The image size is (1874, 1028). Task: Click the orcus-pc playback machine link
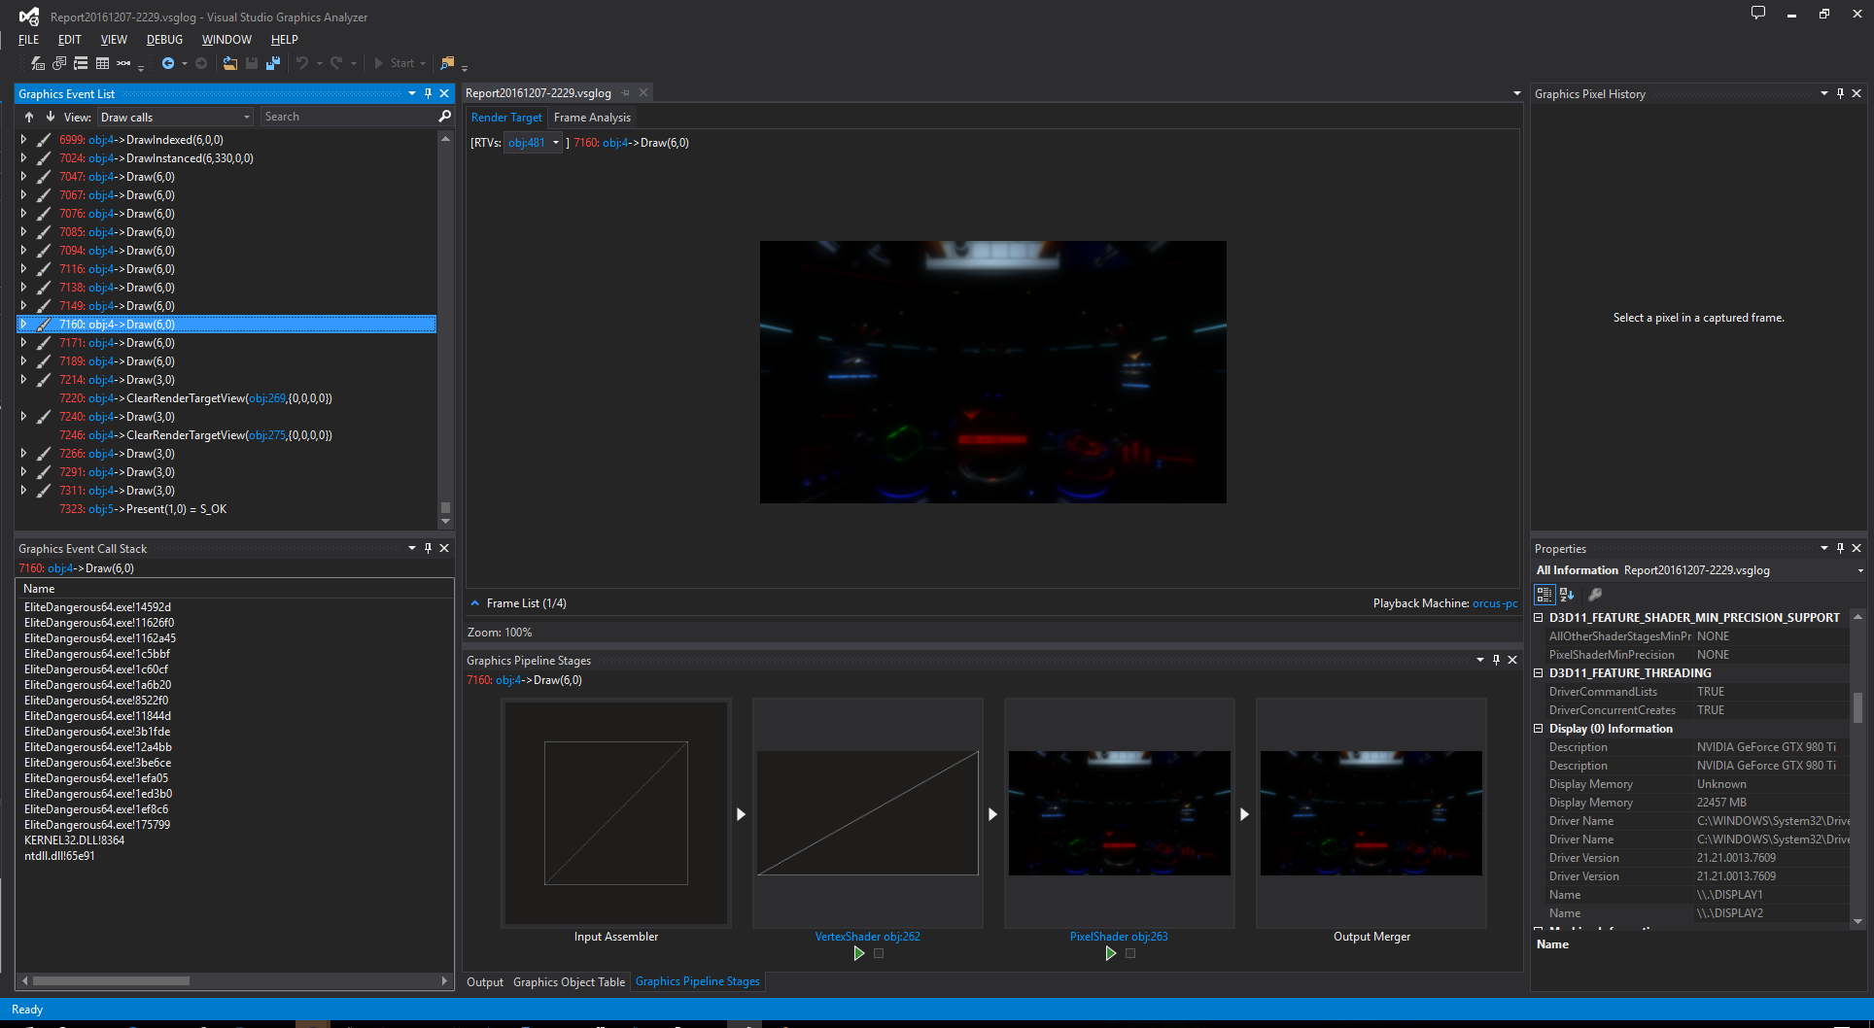tap(1495, 603)
